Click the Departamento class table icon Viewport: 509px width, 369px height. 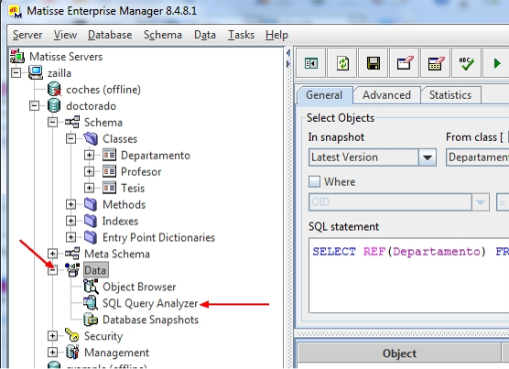click(109, 155)
